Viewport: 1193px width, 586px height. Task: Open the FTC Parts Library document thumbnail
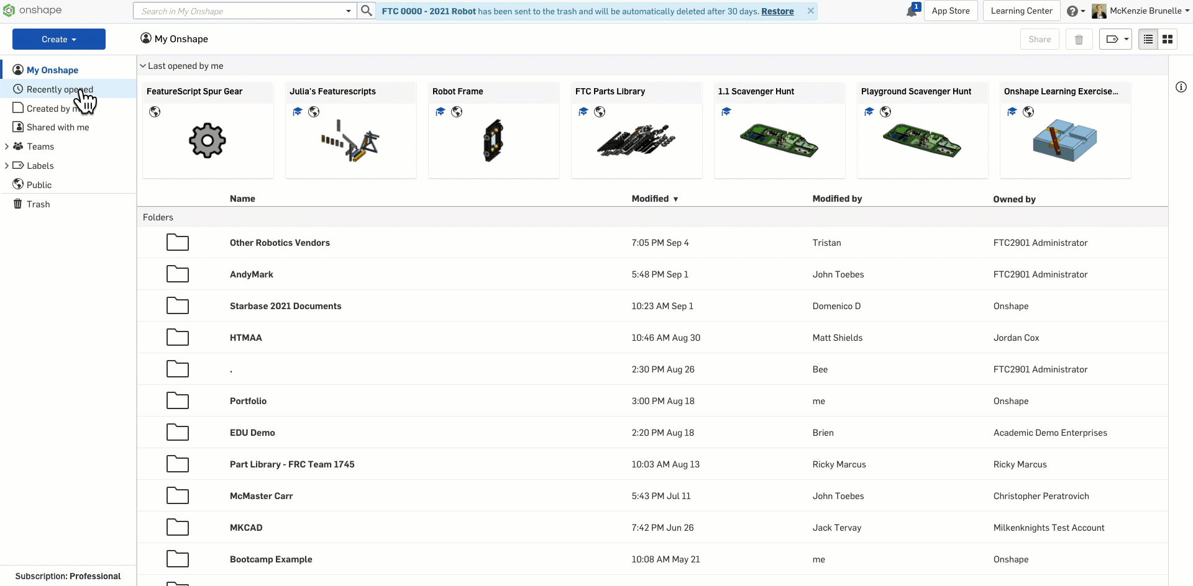tap(636, 140)
